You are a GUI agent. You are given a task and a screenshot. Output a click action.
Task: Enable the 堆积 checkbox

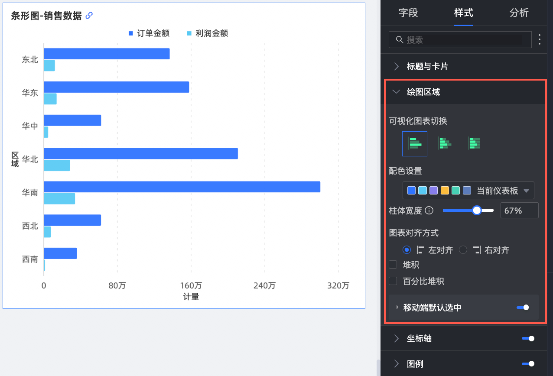click(x=393, y=265)
